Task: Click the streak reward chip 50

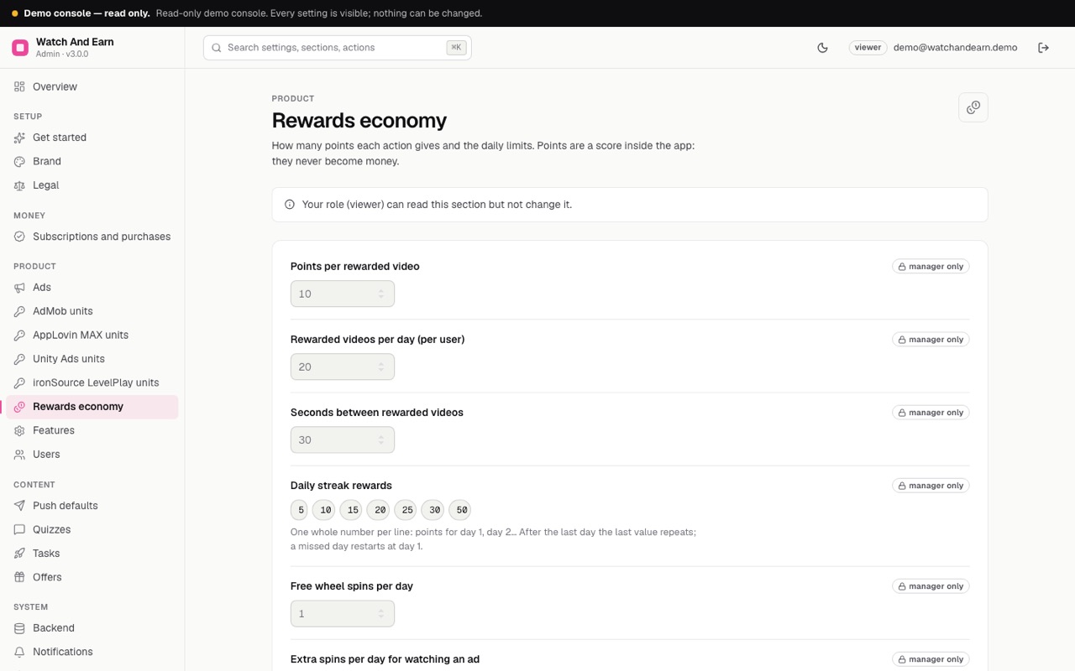Action: click(460, 510)
